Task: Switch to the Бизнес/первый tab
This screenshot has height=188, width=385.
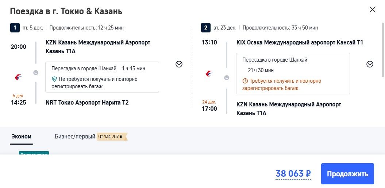Action: click(x=75, y=137)
